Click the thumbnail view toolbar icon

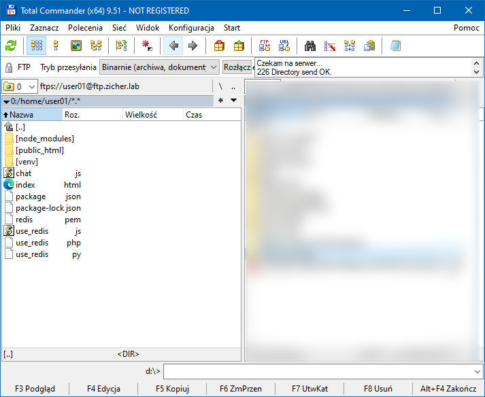[x=76, y=46]
